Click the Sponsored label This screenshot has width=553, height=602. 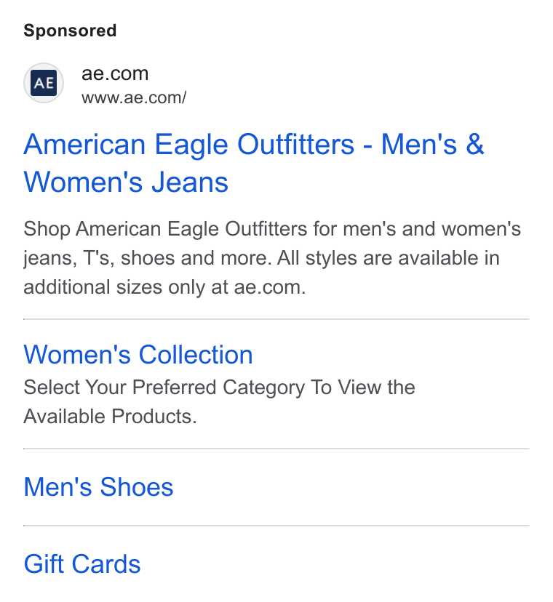pos(70,31)
